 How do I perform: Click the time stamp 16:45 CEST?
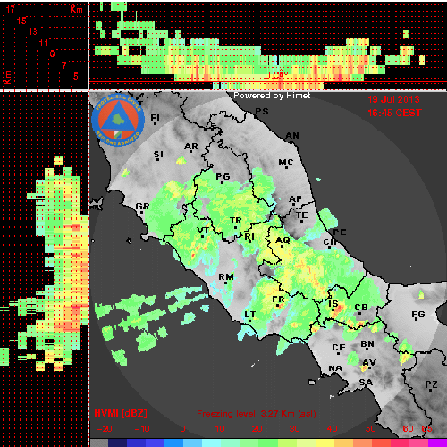[x=394, y=113]
